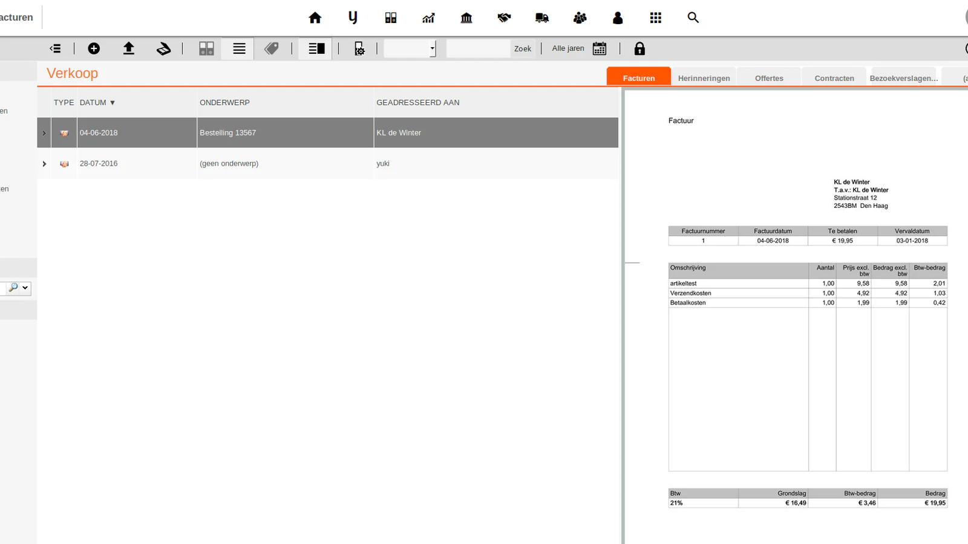This screenshot has width=968, height=544.
Task: Switch to the Herinneringen tab
Action: click(704, 78)
